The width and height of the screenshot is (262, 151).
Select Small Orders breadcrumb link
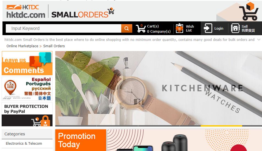(x=54, y=46)
